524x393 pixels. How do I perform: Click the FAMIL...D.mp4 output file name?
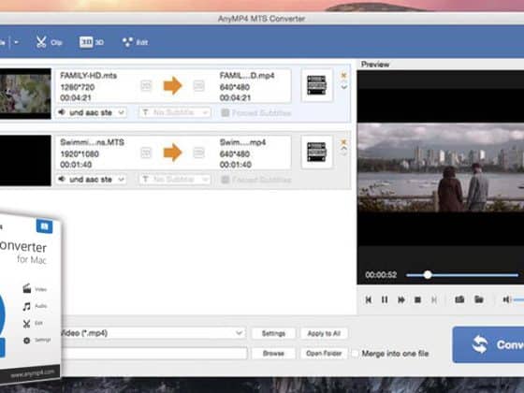point(247,76)
